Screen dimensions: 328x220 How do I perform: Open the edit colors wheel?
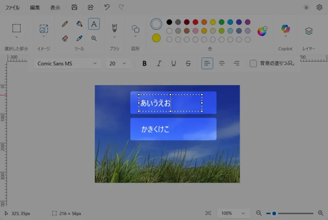click(x=262, y=31)
